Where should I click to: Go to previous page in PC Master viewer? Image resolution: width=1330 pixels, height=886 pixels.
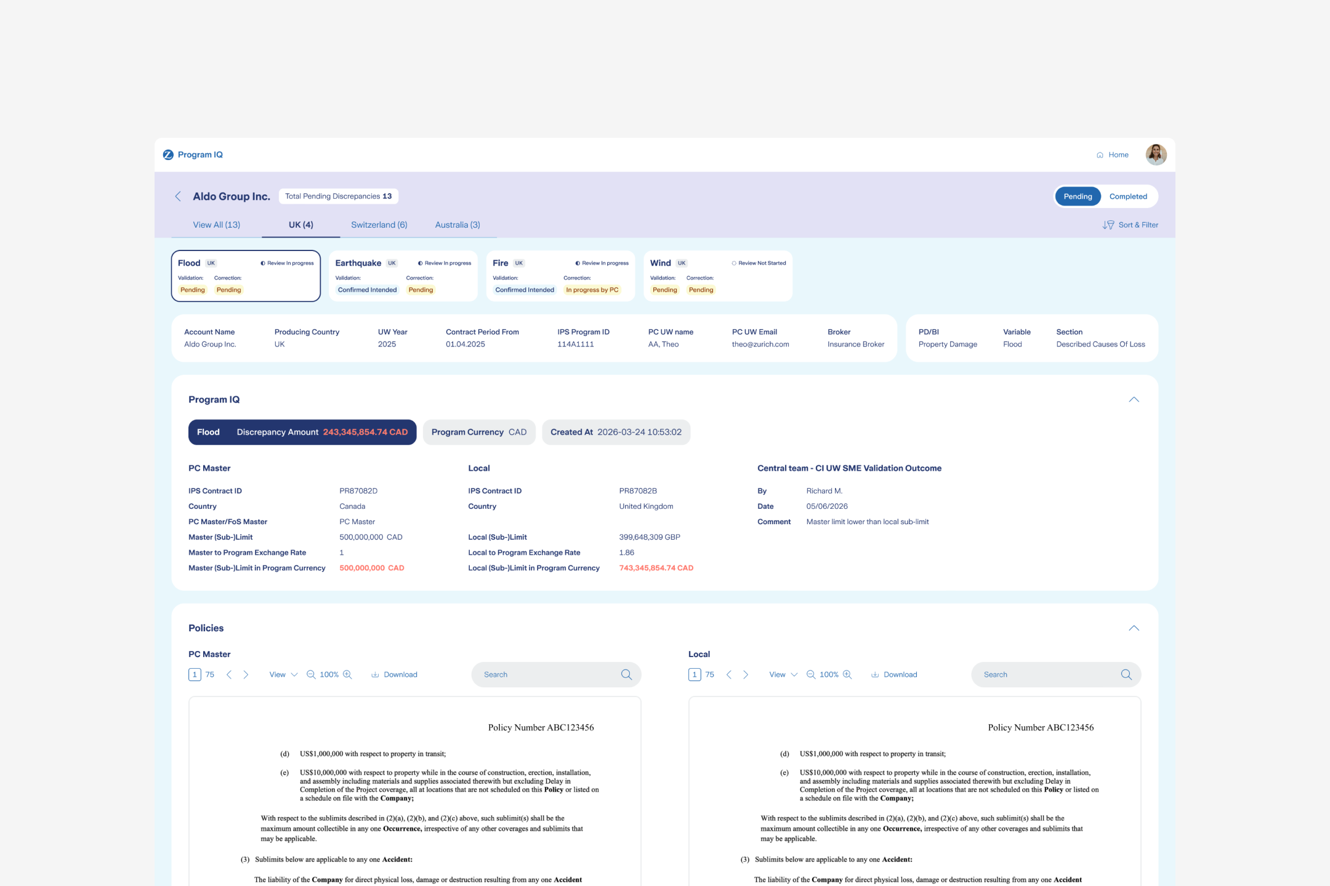point(229,674)
